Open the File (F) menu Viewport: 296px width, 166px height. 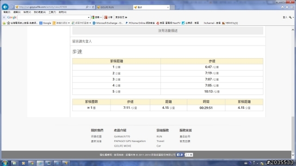point(7,12)
